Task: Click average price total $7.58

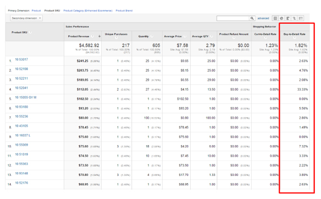Action: point(182,45)
